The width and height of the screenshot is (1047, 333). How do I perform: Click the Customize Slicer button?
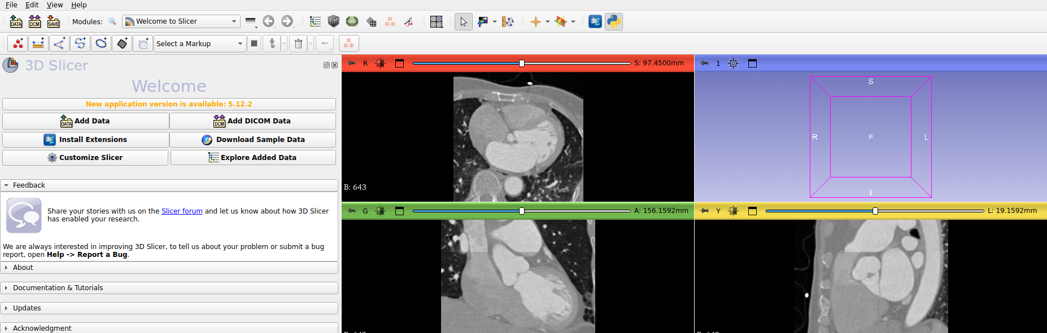[x=85, y=158]
